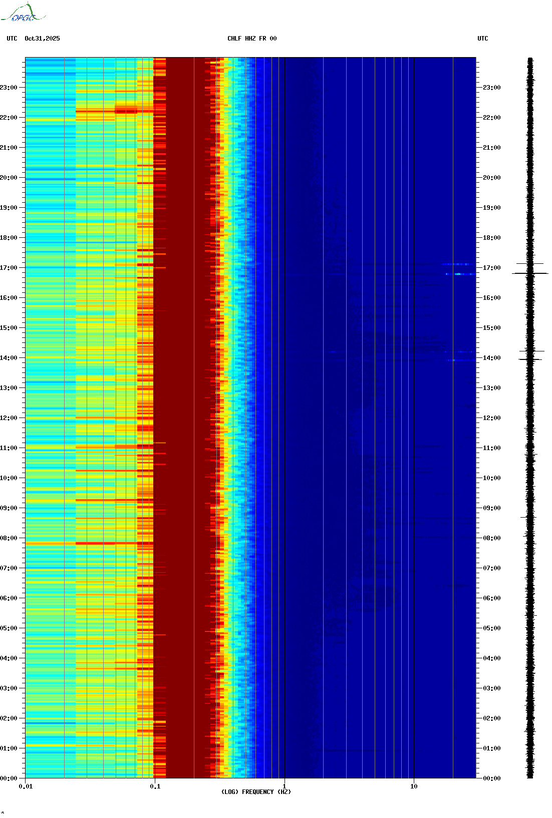Image resolution: width=552 pixels, height=818 pixels.
Task: Click the '20:00' label on the left axis
Action: (x=9, y=178)
